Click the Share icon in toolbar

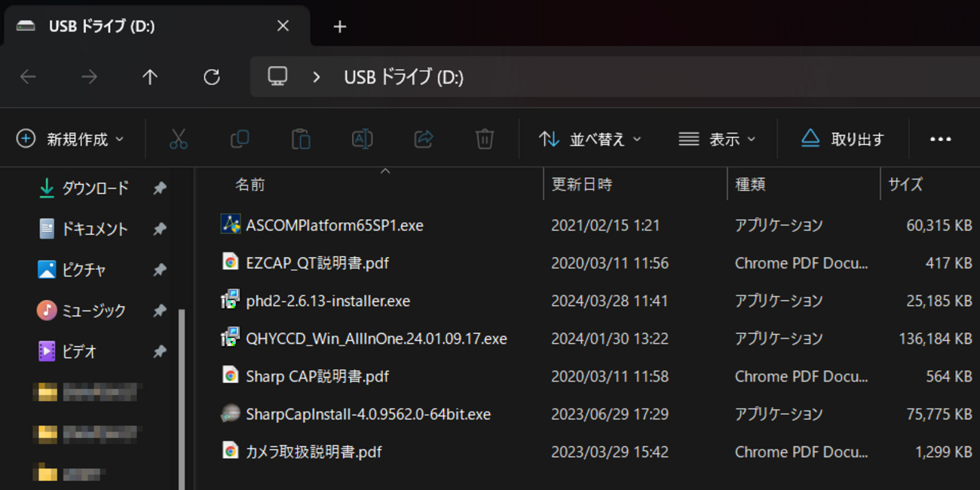click(424, 139)
